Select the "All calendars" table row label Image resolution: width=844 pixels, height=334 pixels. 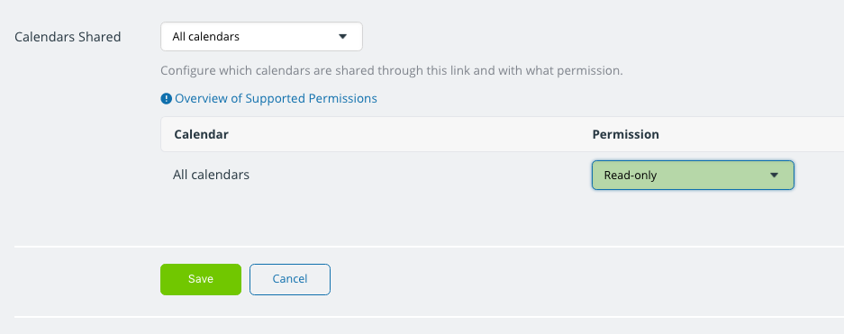click(x=211, y=175)
